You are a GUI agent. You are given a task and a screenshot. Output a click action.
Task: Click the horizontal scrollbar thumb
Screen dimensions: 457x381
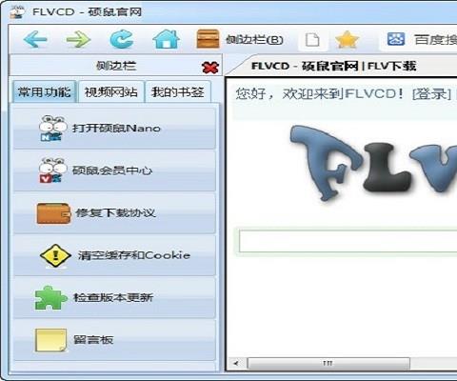(x=328, y=363)
